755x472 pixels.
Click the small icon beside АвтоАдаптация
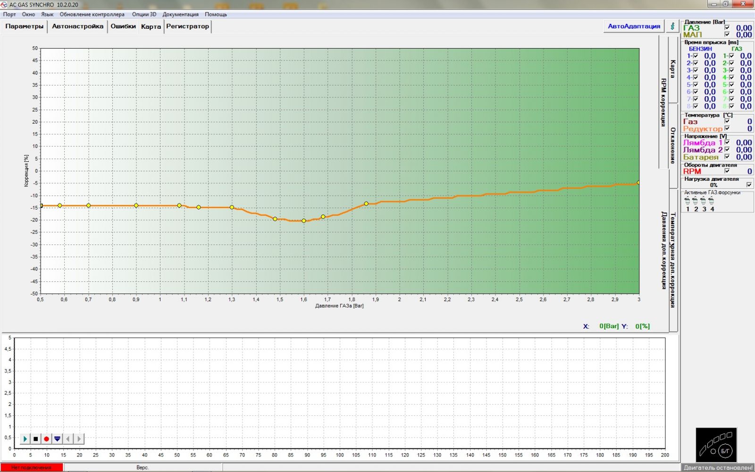(672, 26)
